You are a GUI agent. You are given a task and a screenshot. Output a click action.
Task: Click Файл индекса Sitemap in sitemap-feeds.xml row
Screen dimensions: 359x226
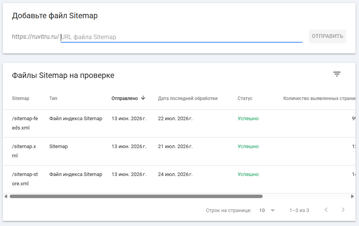pyautogui.click(x=75, y=119)
